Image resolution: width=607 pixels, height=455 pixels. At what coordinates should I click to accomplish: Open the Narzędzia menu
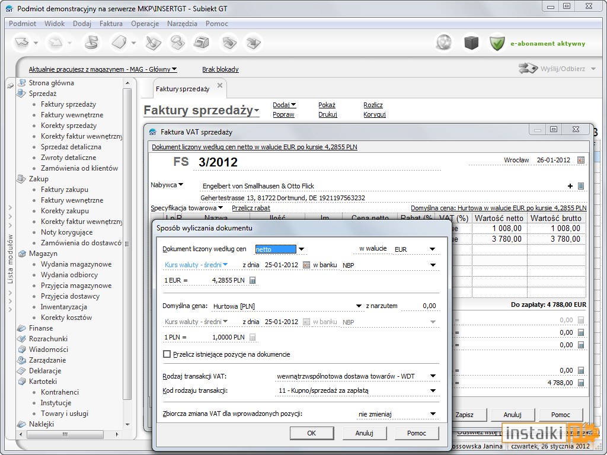pyautogui.click(x=182, y=24)
